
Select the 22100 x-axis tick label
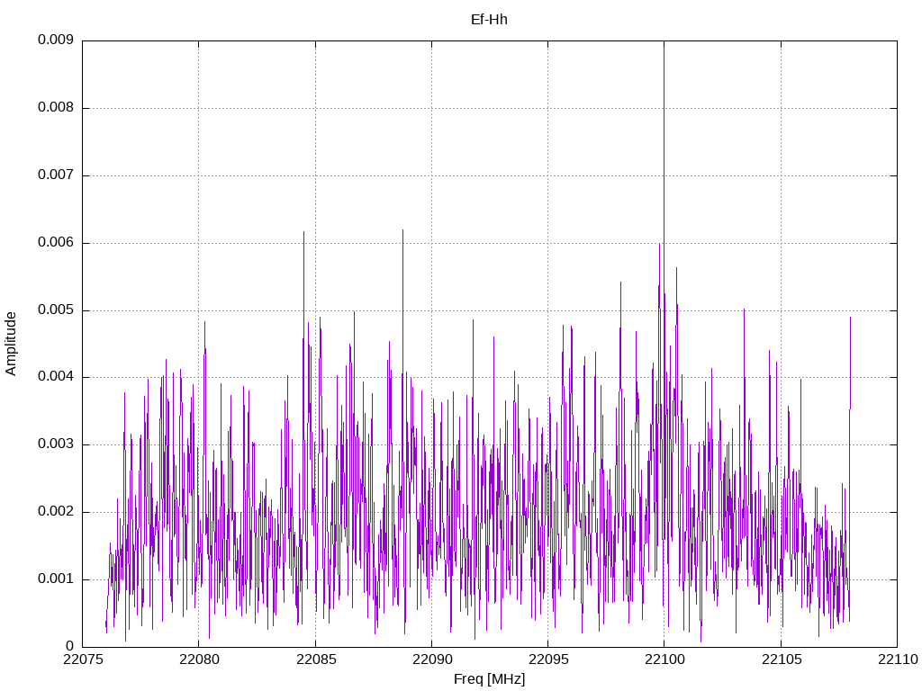click(664, 660)
